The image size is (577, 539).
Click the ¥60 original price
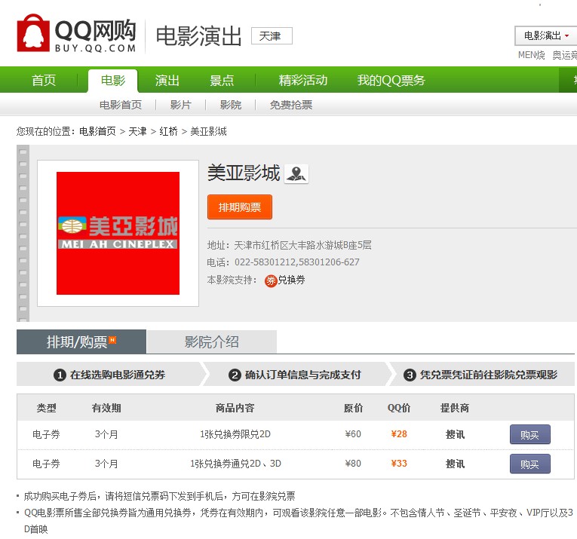tap(353, 434)
